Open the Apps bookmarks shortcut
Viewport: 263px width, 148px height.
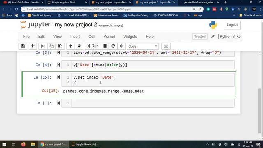coord(7,15)
